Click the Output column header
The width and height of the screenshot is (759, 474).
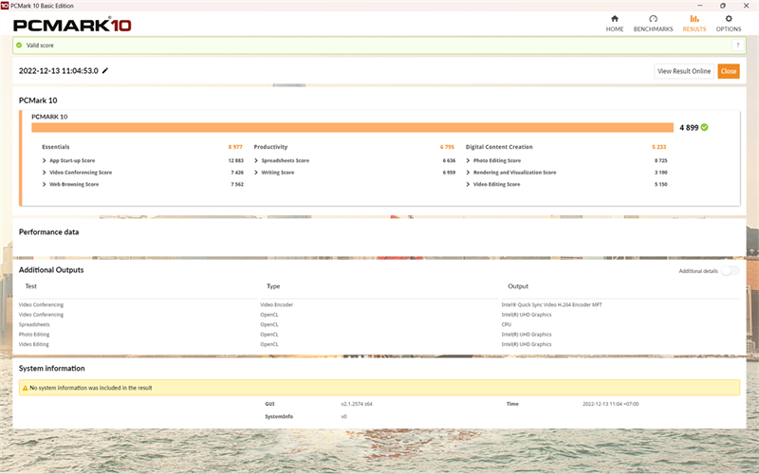(518, 286)
